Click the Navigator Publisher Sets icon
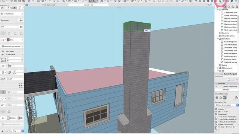Viewport: 239px width, 134px height. pos(237,7)
